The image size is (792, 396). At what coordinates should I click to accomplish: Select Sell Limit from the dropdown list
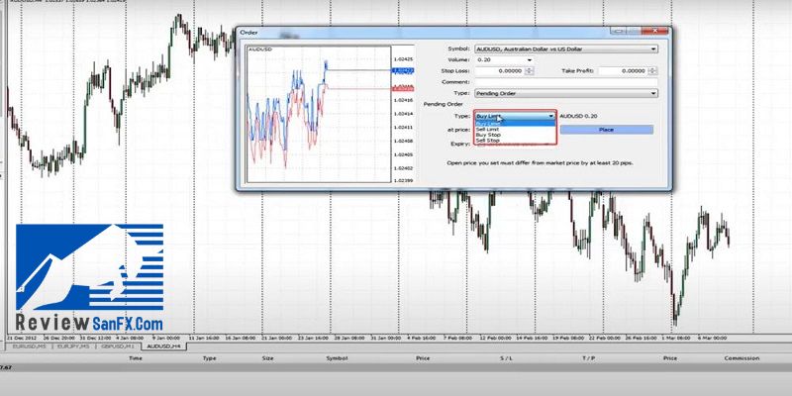[x=490, y=129]
